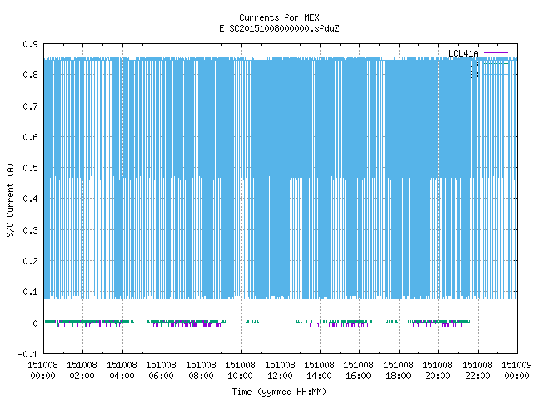Click the y-axis tick value "0.8"
Image resolution: width=533 pixels, height=399 pixels.
(x=30, y=75)
